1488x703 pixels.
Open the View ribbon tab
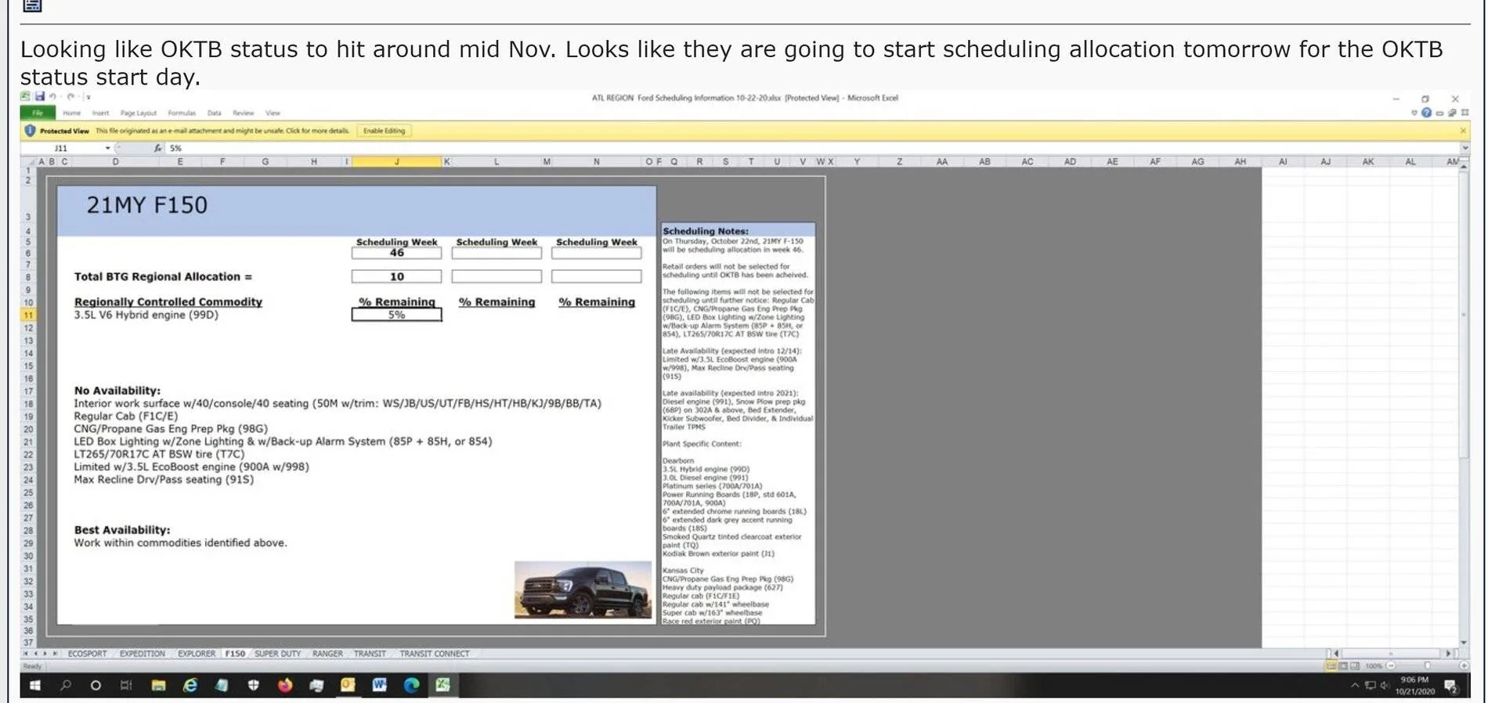[x=273, y=113]
